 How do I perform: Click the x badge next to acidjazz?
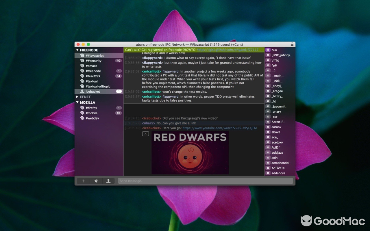pyautogui.click(x=268, y=152)
